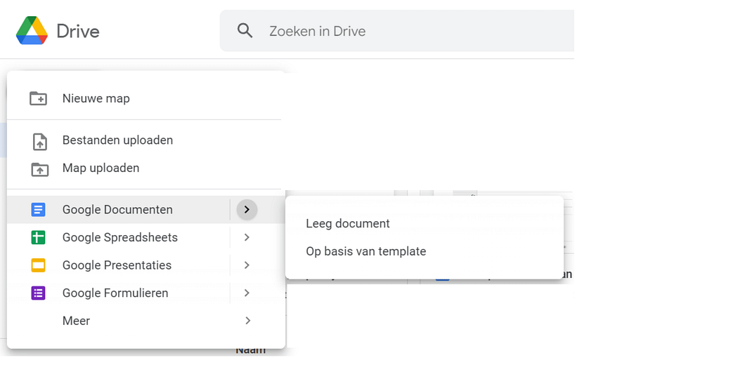
Task: Click the blue Google Docs icon
Action: point(38,210)
